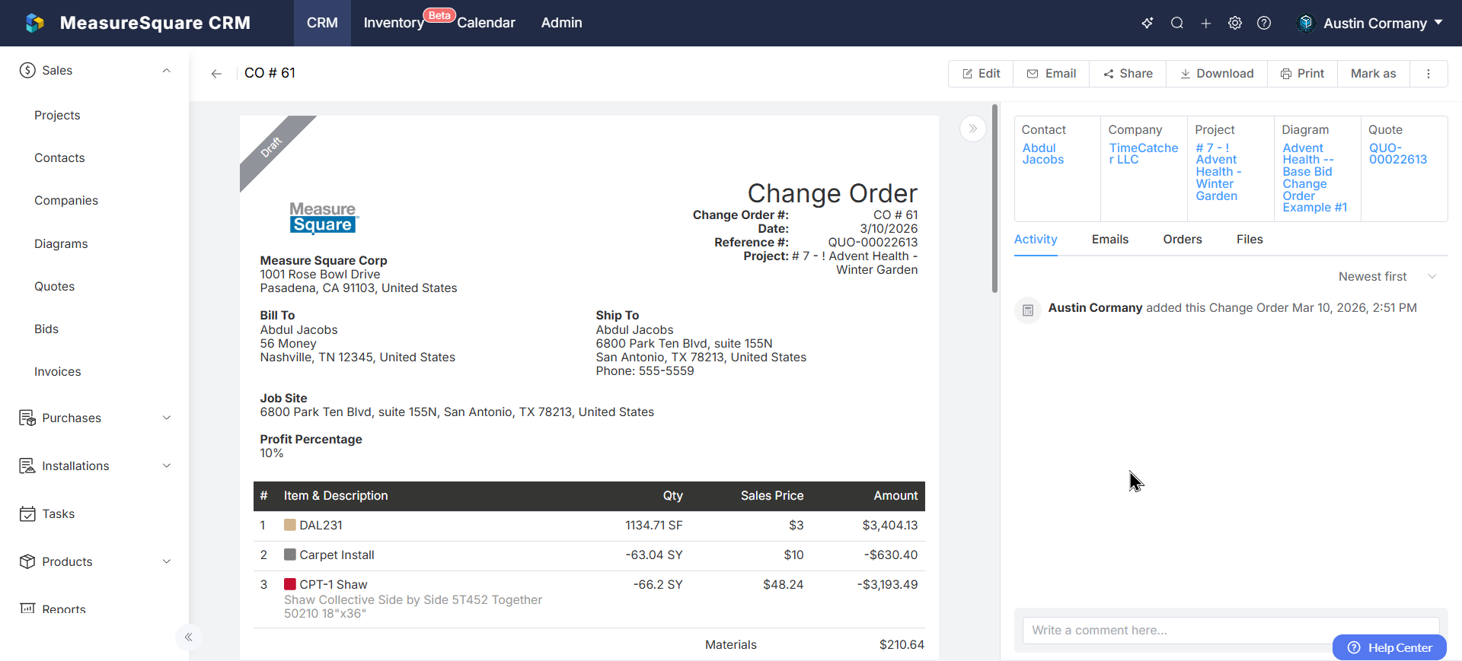
Task: Go to Quotes in the sidebar
Action: [x=54, y=287]
